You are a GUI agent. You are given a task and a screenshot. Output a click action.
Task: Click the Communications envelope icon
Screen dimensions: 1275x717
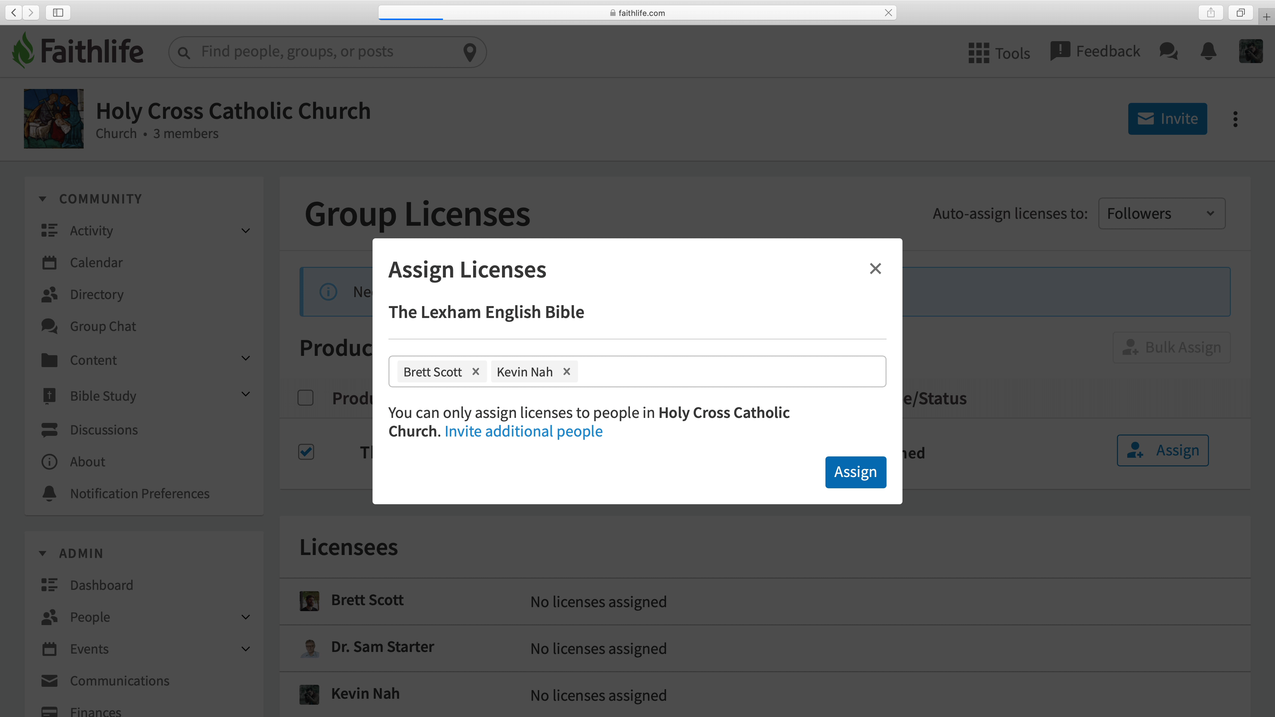[49, 681]
